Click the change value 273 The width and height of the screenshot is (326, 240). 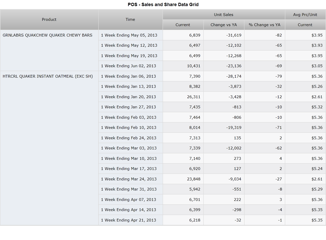(x=238, y=159)
